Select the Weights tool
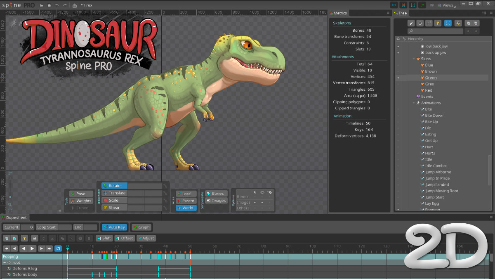 [x=80, y=201]
